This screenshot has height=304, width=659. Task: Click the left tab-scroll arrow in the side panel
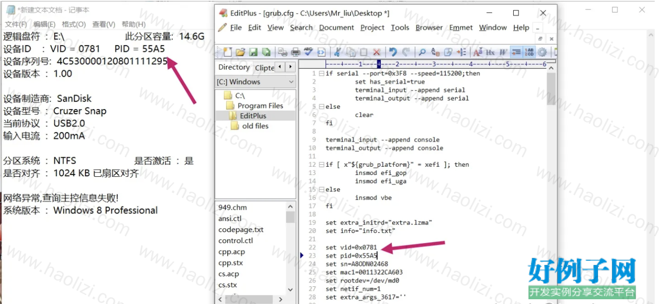[280, 67]
